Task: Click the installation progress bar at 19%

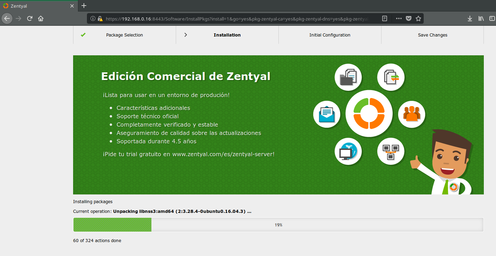Action: (278, 225)
